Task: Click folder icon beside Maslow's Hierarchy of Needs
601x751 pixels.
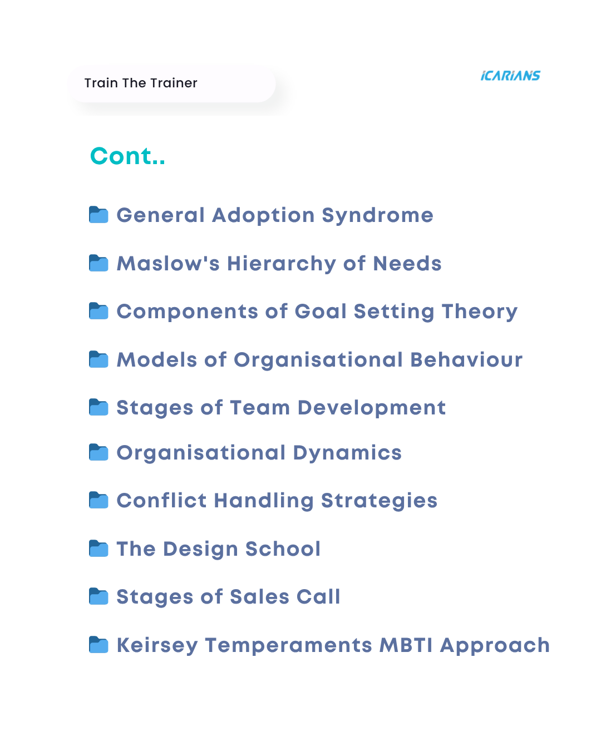Action: [98, 263]
